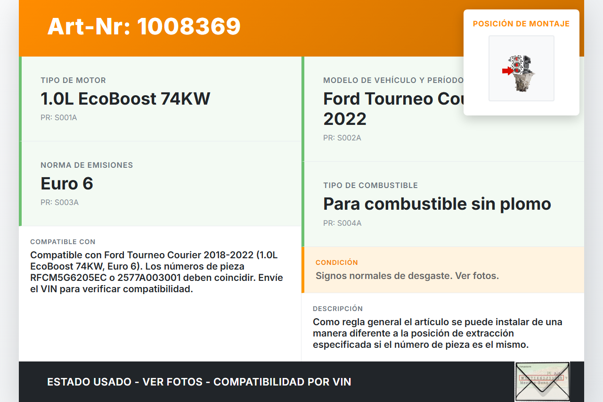Click the "PR: S004A" code

(342, 223)
